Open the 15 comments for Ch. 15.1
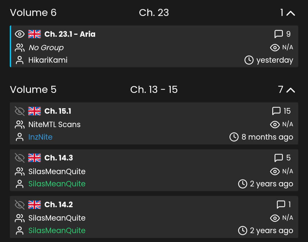This screenshot has width=308, height=242. (x=277, y=111)
